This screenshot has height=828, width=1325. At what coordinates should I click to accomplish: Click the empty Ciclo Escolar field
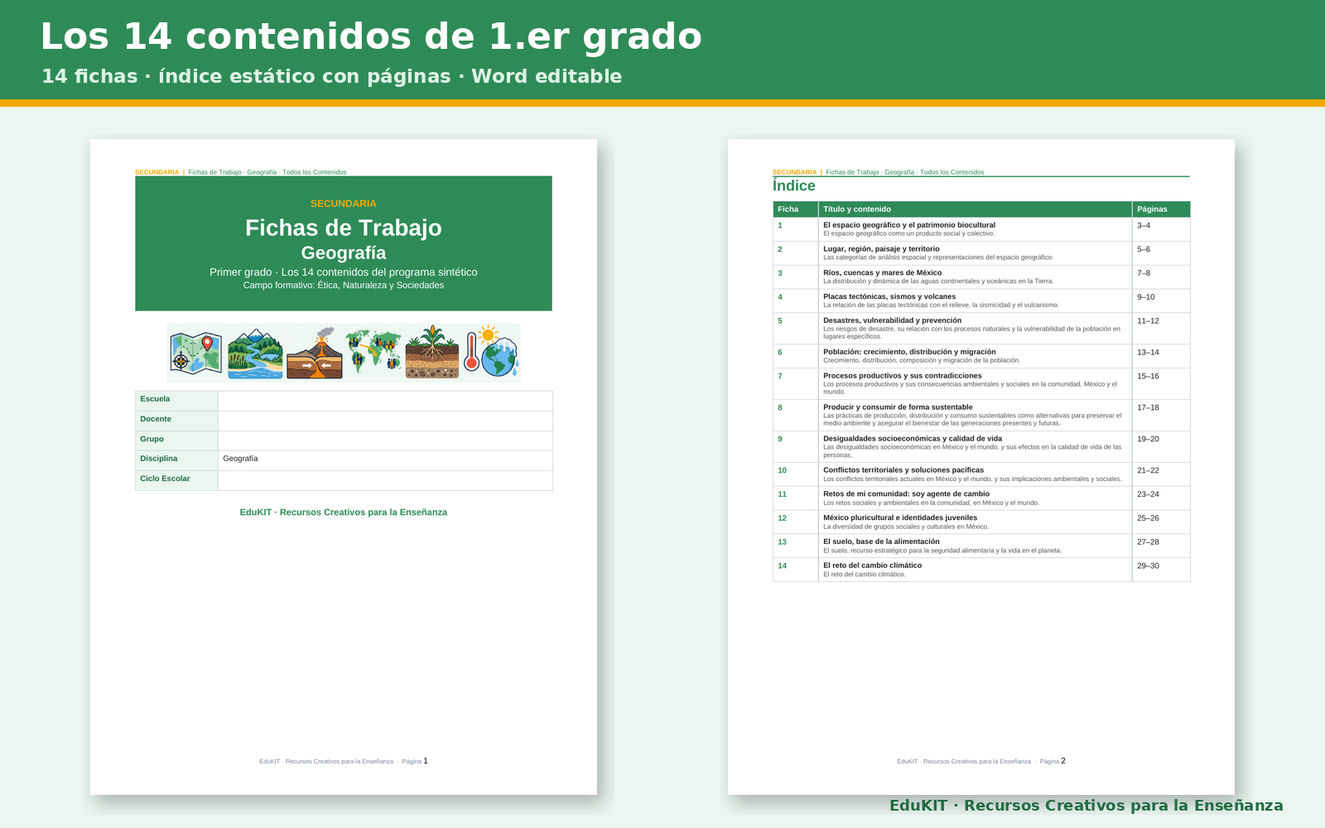pos(385,480)
